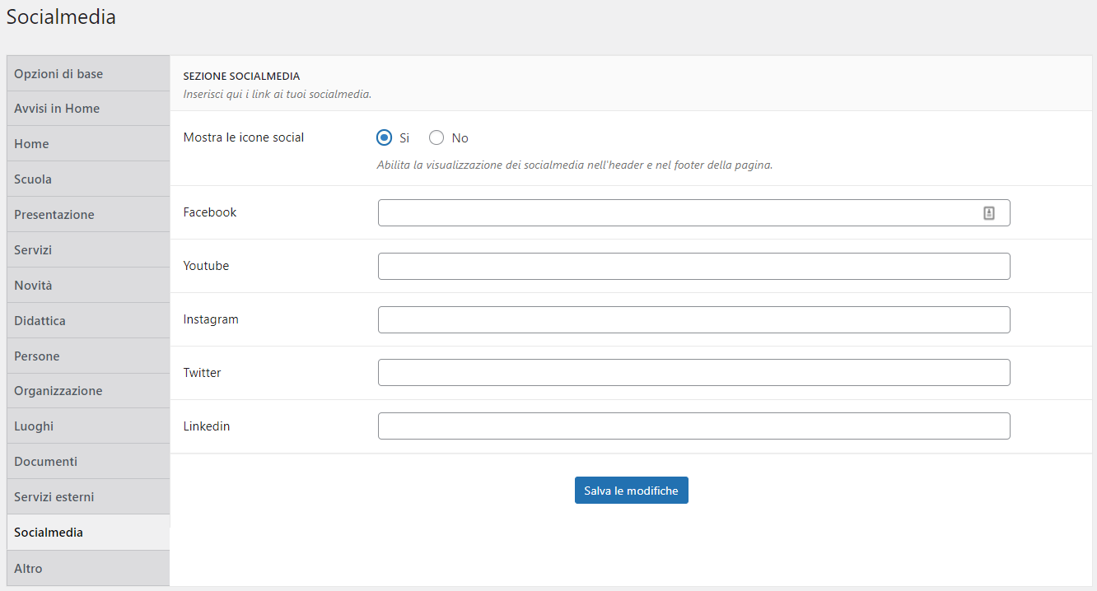Image resolution: width=1097 pixels, height=591 pixels.
Task: Open the Avvisi in Home tab
Action: pyautogui.click(x=88, y=109)
